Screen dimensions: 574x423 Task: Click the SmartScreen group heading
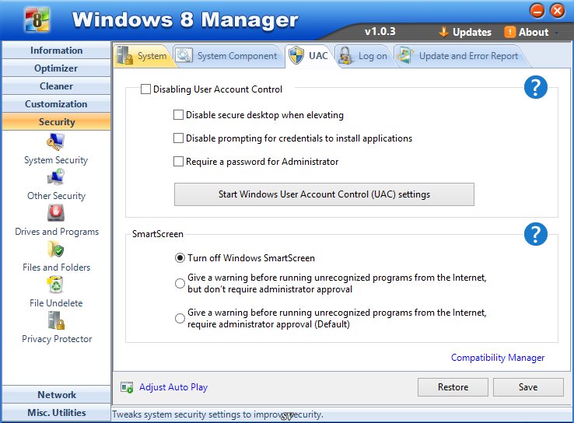(x=157, y=234)
